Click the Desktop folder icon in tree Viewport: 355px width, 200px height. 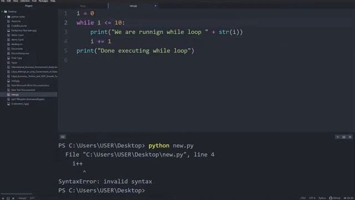point(6,12)
